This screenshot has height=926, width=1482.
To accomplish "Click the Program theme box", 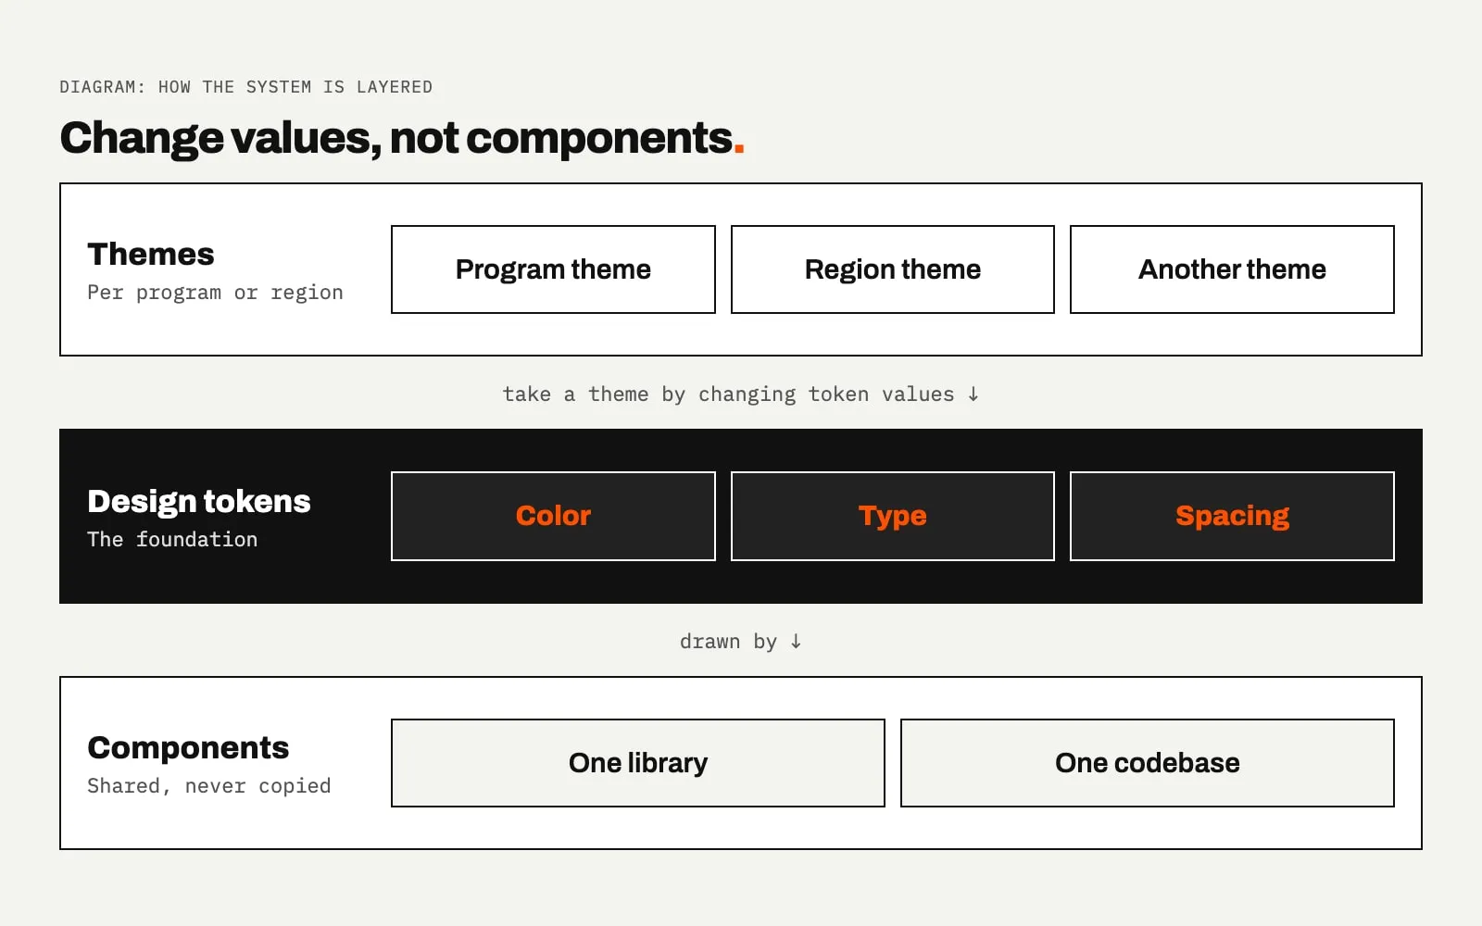I will pos(553,269).
